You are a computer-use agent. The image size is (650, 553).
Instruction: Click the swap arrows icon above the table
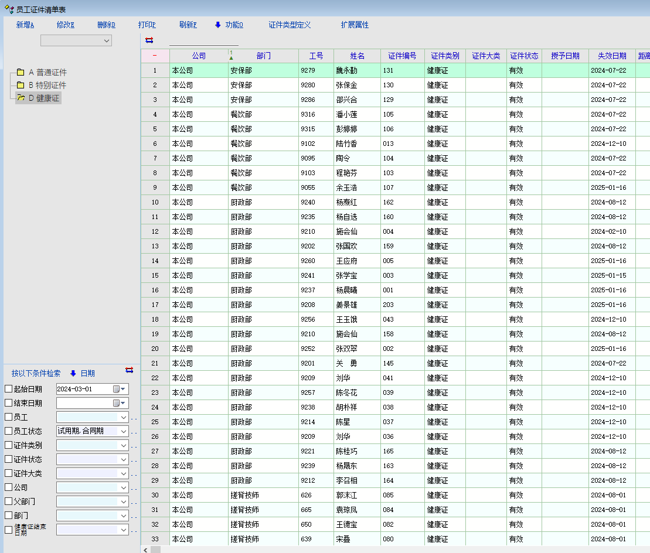[x=149, y=40]
